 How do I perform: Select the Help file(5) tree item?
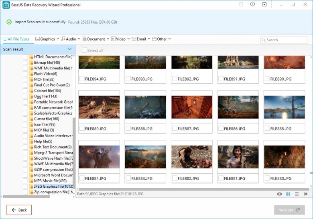[x=43, y=142]
